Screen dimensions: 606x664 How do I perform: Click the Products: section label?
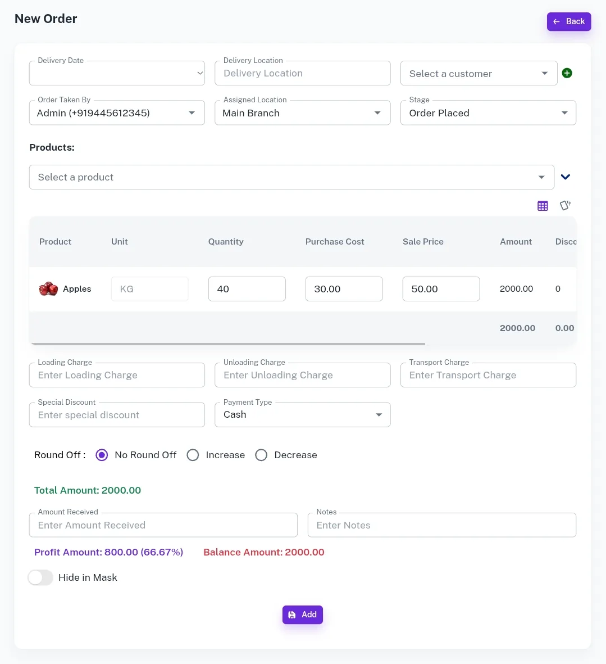pos(52,147)
